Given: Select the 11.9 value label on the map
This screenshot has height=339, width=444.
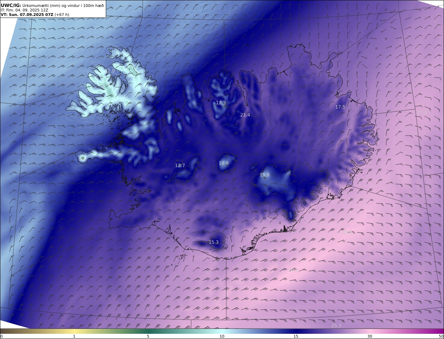Looking at the screenshot, I should click(224, 163).
